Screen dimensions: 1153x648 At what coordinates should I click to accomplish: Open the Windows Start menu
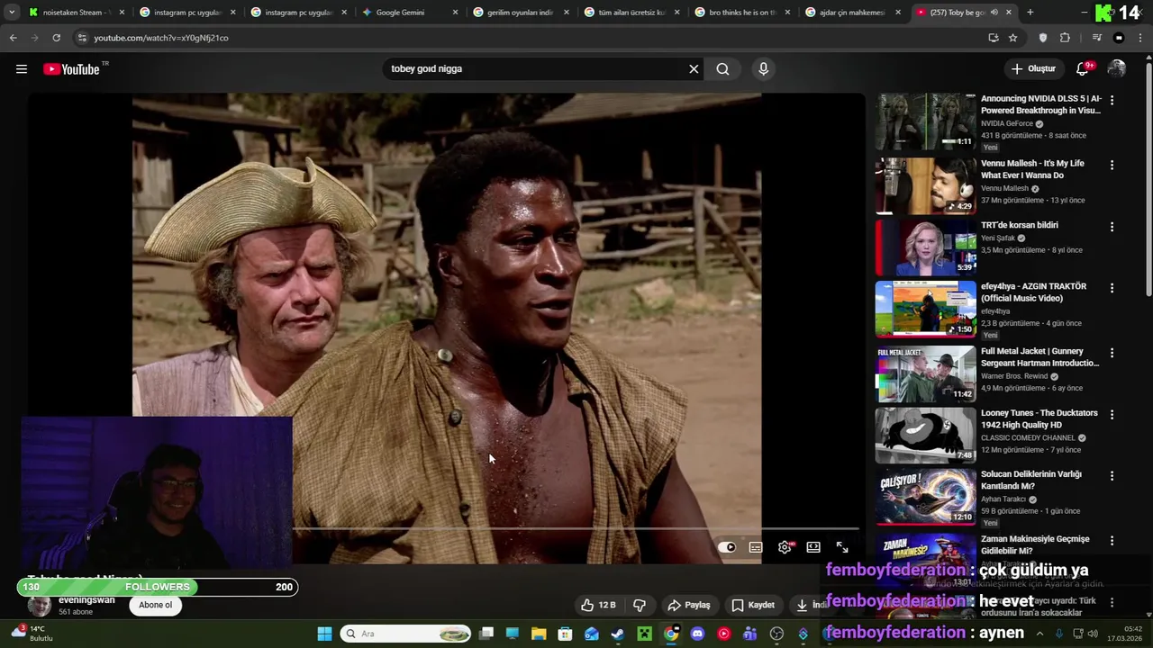click(x=324, y=634)
